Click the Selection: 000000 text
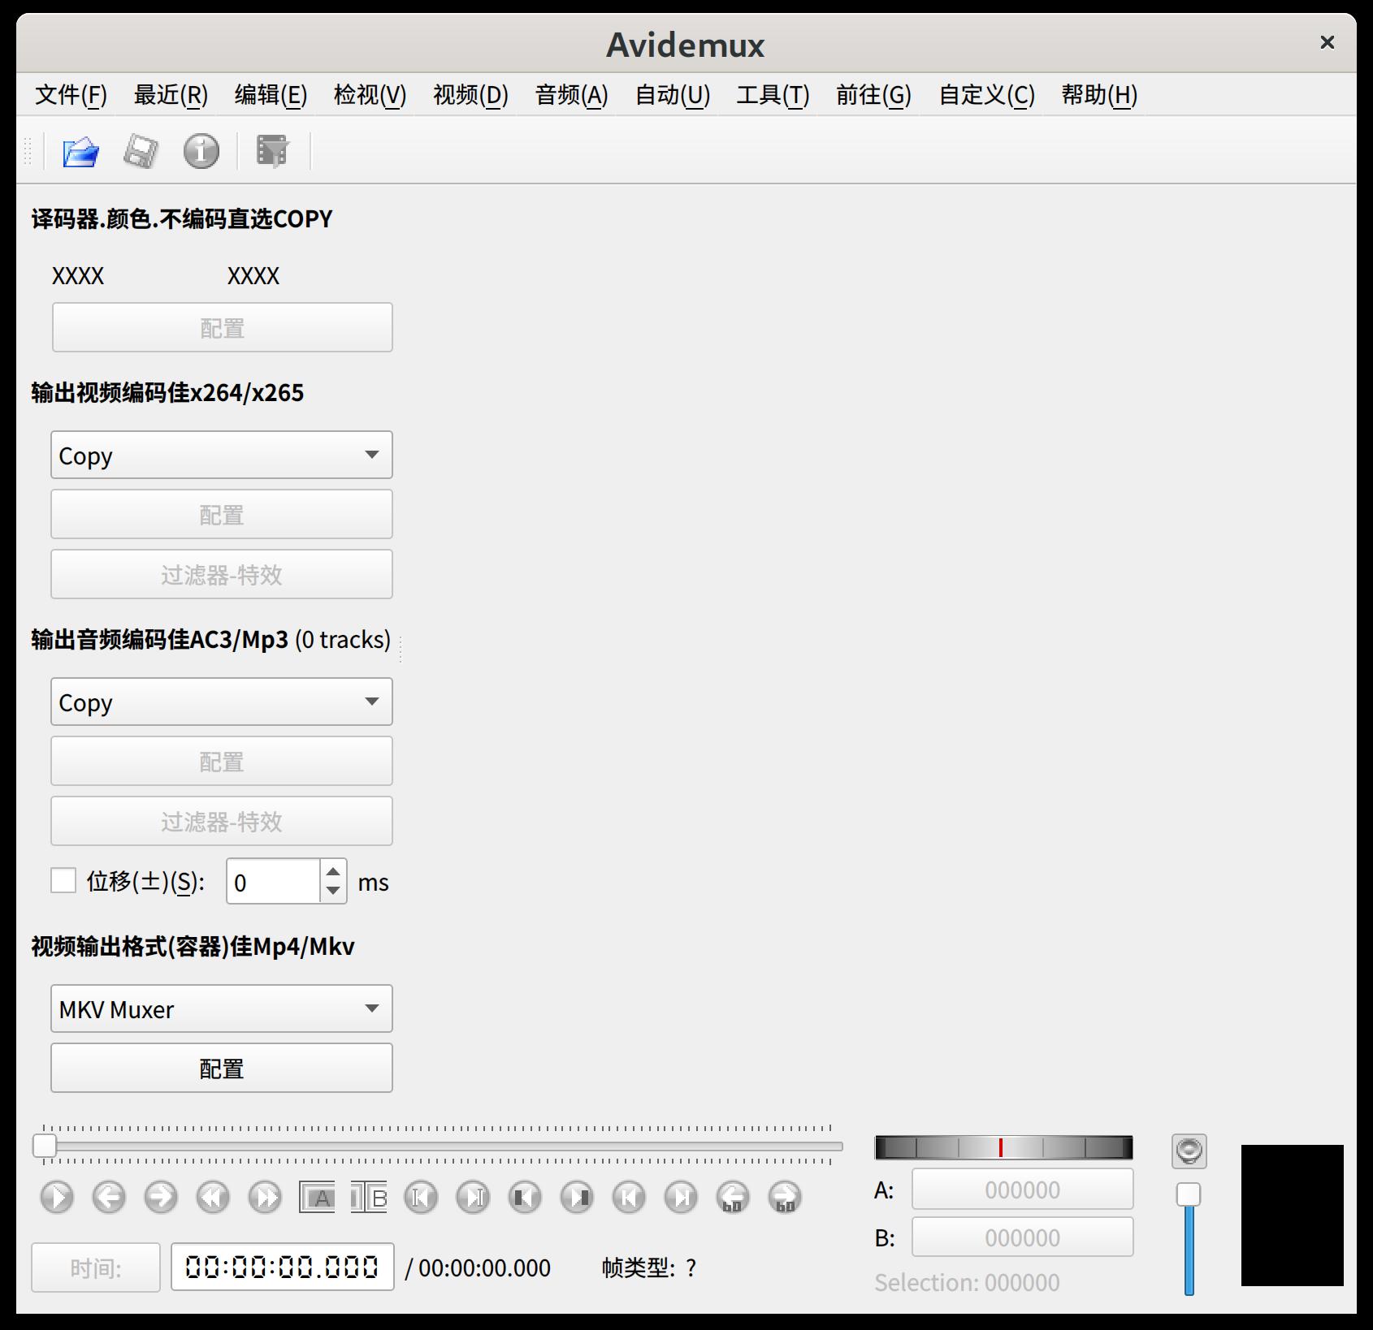 click(x=967, y=1283)
